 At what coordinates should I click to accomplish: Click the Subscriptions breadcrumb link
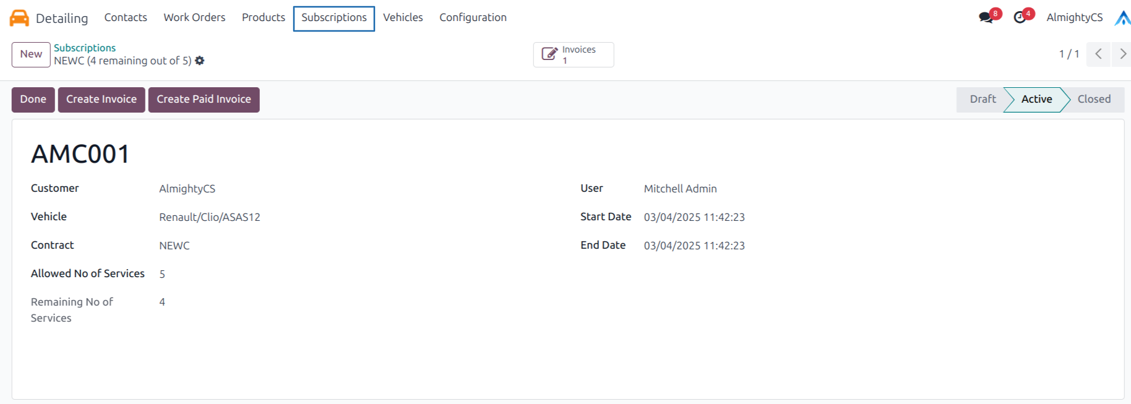point(85,48)
